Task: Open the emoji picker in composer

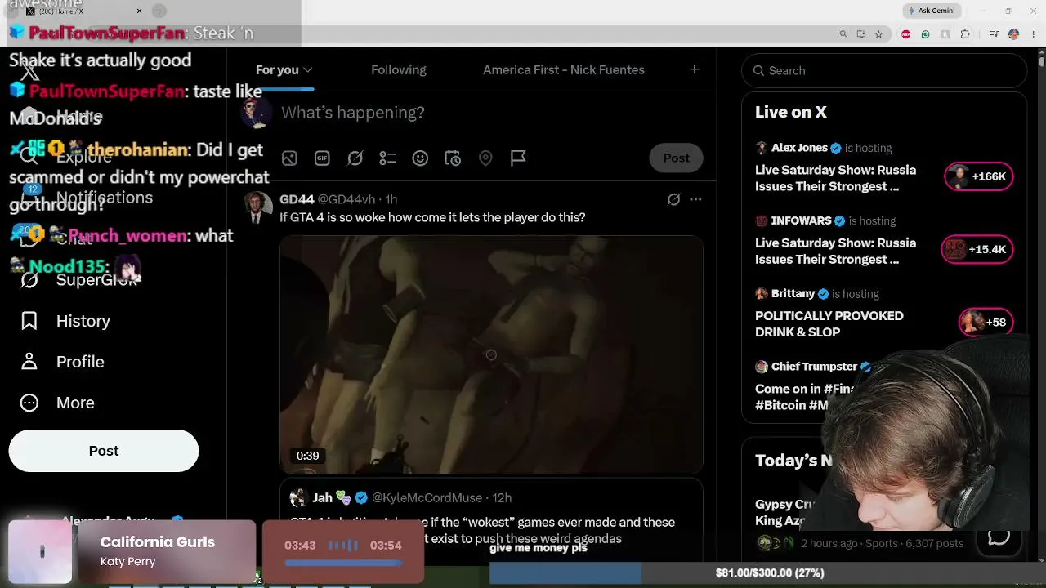Action: tap(420, 158)
